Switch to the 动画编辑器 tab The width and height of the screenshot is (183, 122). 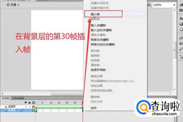(x=18, y=98)
